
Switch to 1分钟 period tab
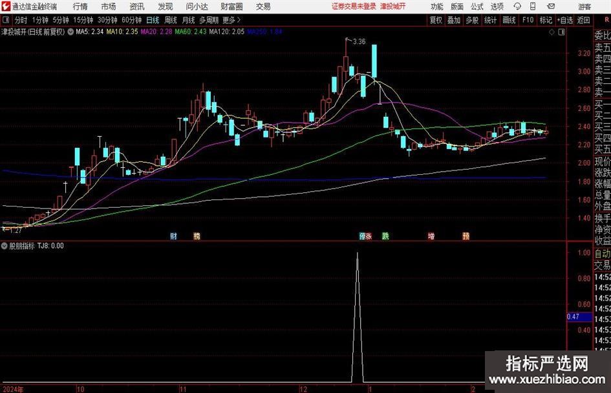[x=40, y=20]
